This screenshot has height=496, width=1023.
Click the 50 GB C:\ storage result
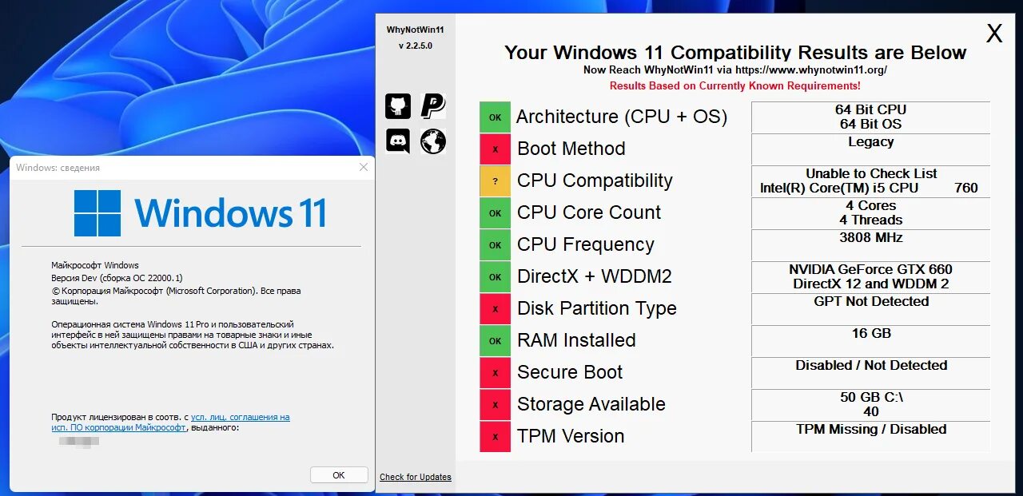(x=871, y=404)
